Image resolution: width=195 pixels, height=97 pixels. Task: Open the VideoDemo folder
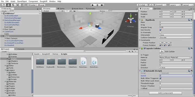[x=73, y=63]
